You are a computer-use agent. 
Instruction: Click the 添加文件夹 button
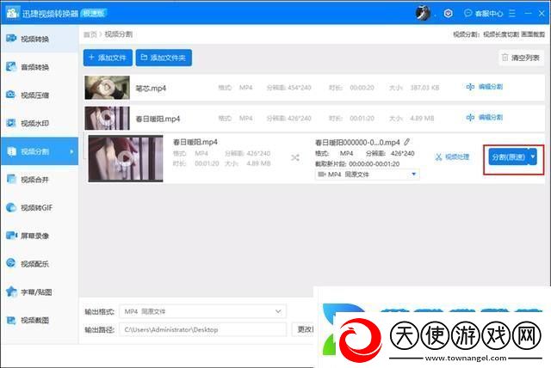(x=164, y=58)
